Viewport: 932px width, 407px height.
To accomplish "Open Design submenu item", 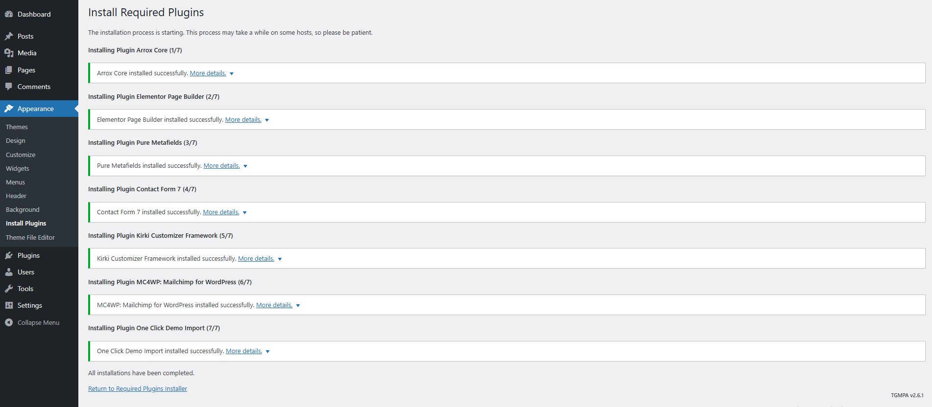I will 16,140.
